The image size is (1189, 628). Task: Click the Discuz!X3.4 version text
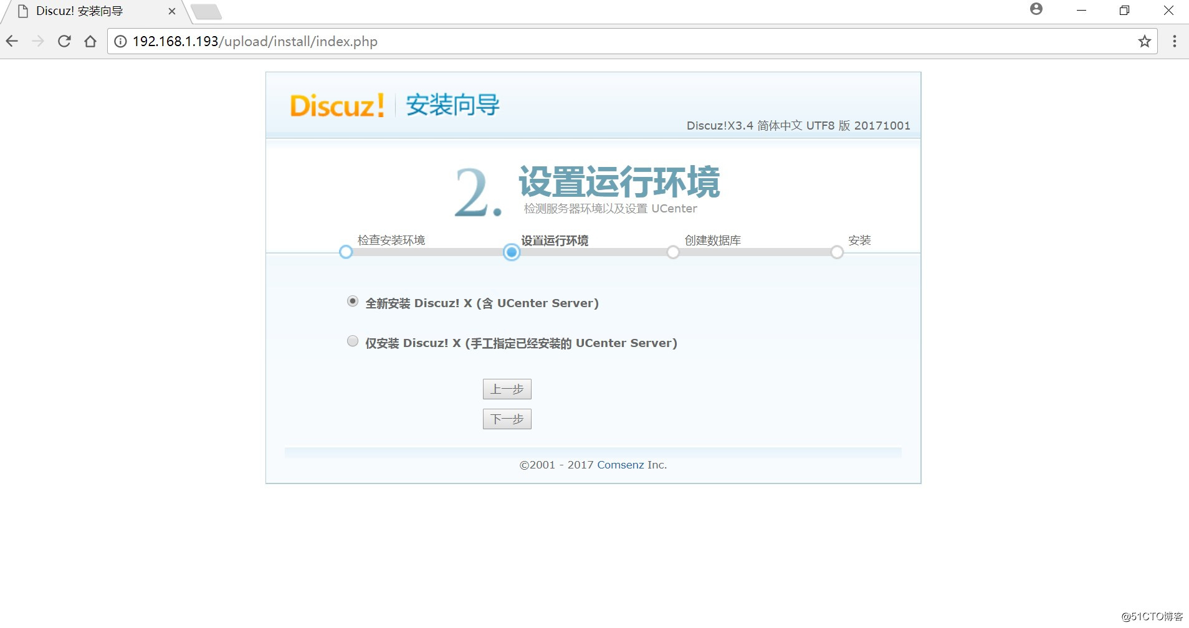[798, 126]
